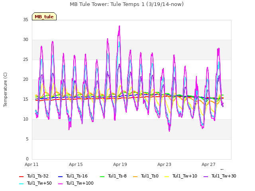Click the 35 y-axis tick label
255x191 pixels.
[x=25, y=20]
